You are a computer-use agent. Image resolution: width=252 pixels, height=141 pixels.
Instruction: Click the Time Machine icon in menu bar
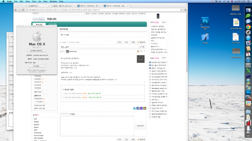coord(224,1)
